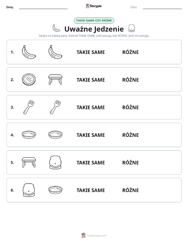Select RÓŻNE for row 6
Viewport: 188px width, 243px height.
130,190
